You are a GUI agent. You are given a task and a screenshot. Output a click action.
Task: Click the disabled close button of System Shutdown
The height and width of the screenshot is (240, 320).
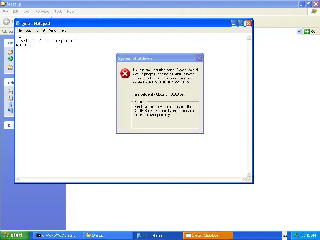point(199,58)
